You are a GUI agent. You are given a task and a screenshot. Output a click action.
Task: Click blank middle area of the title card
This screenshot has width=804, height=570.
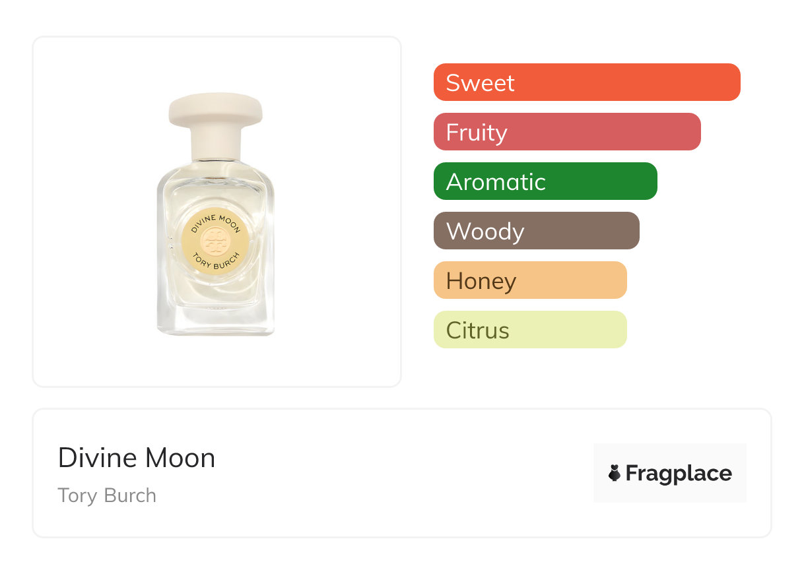click(x=396, y=473)
